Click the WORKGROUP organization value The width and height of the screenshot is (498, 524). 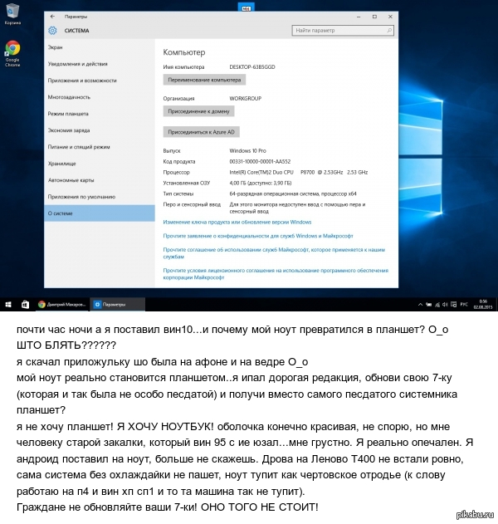246,99
